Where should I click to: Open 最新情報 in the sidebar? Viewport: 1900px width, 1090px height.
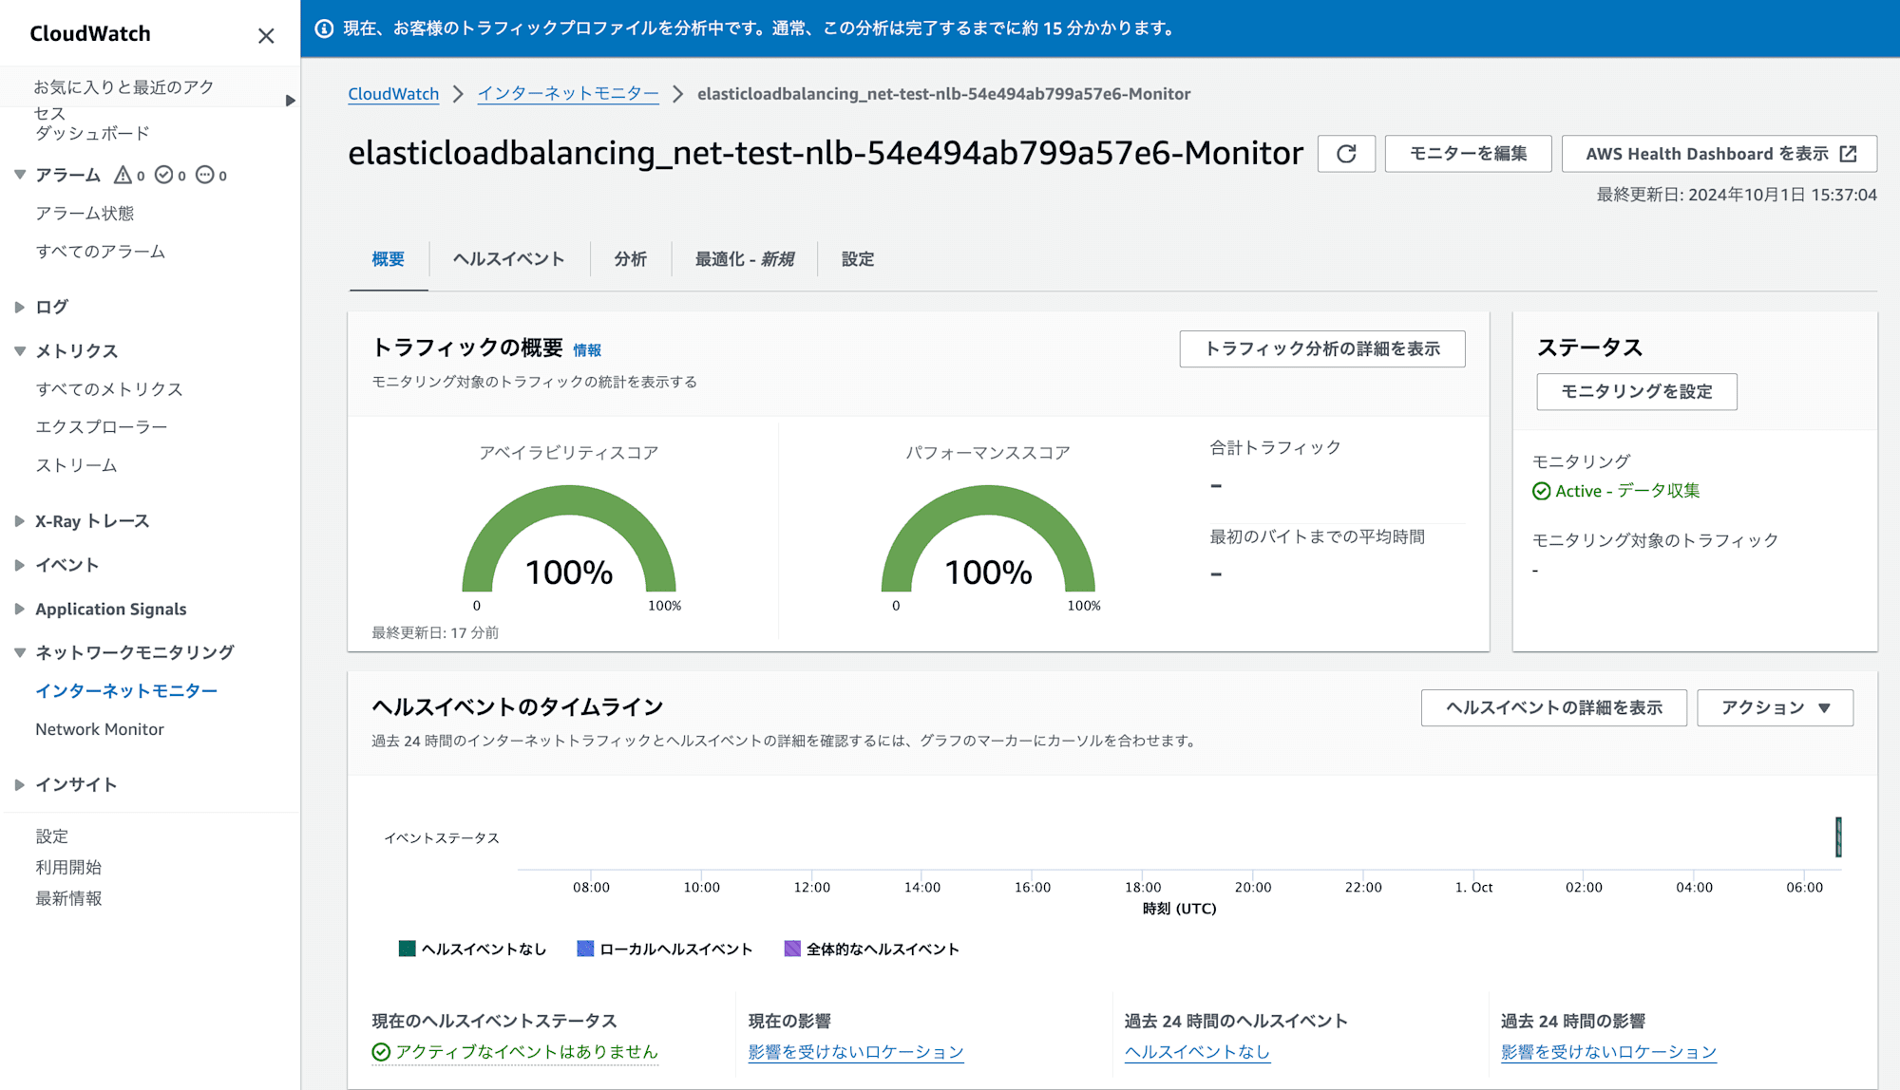pos(68,898)
